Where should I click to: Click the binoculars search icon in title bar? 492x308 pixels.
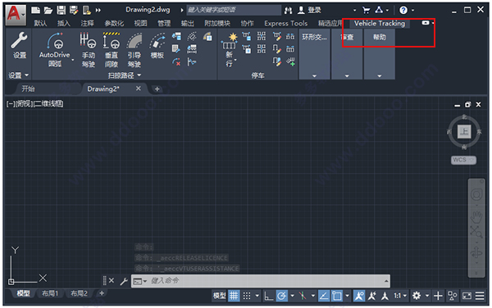(x=288, y=11)
